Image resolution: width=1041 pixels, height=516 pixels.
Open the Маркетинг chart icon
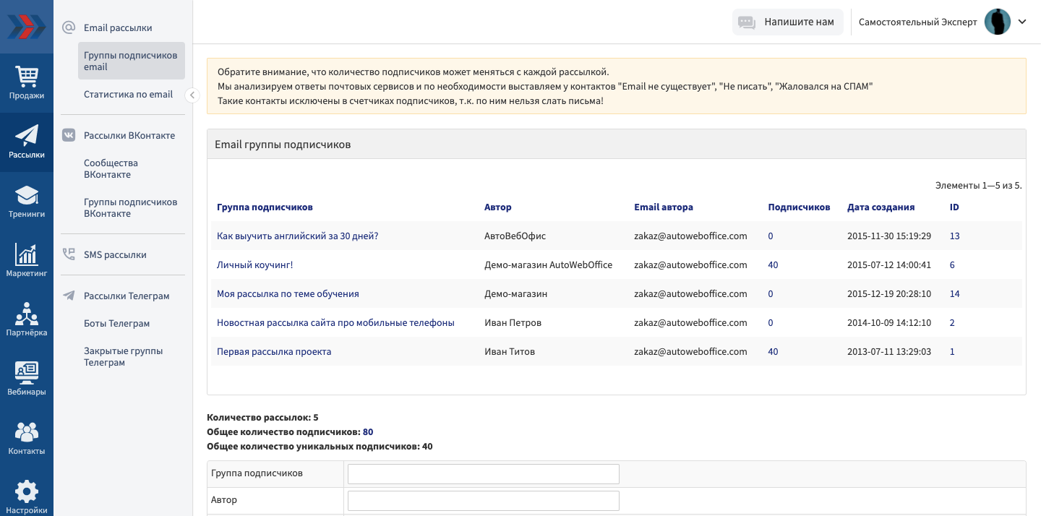(x=27, y=254)
